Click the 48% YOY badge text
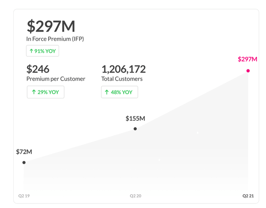The image size is (266, 208). (121, 92)
